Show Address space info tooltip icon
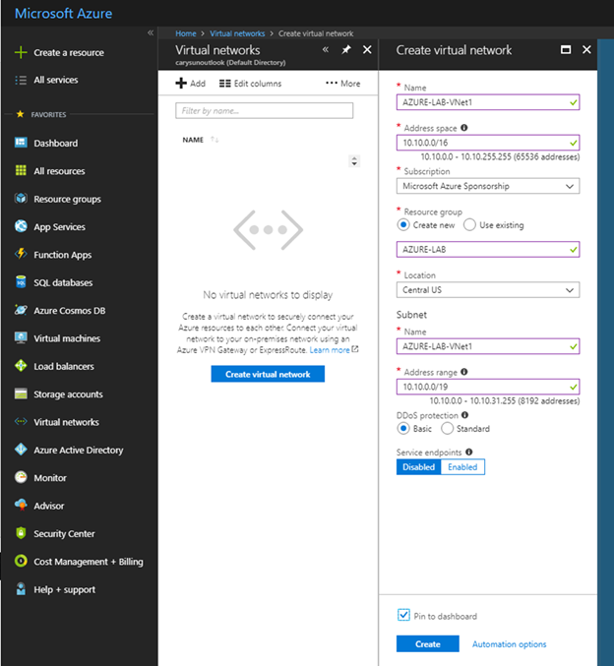The height and width of the screenshot is (666, 614). pyautogui.click(x=464, y=128)
